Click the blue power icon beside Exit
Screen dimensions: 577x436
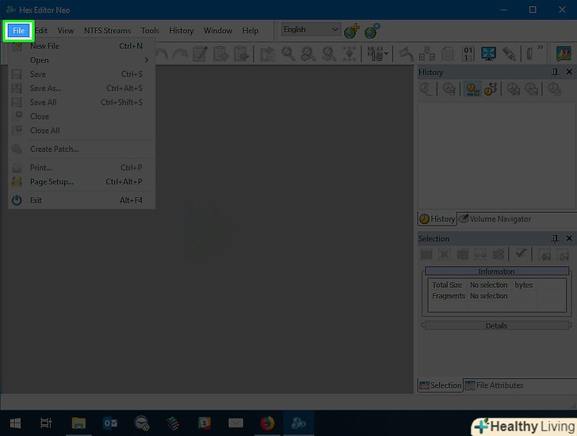[x=17, y=200]
